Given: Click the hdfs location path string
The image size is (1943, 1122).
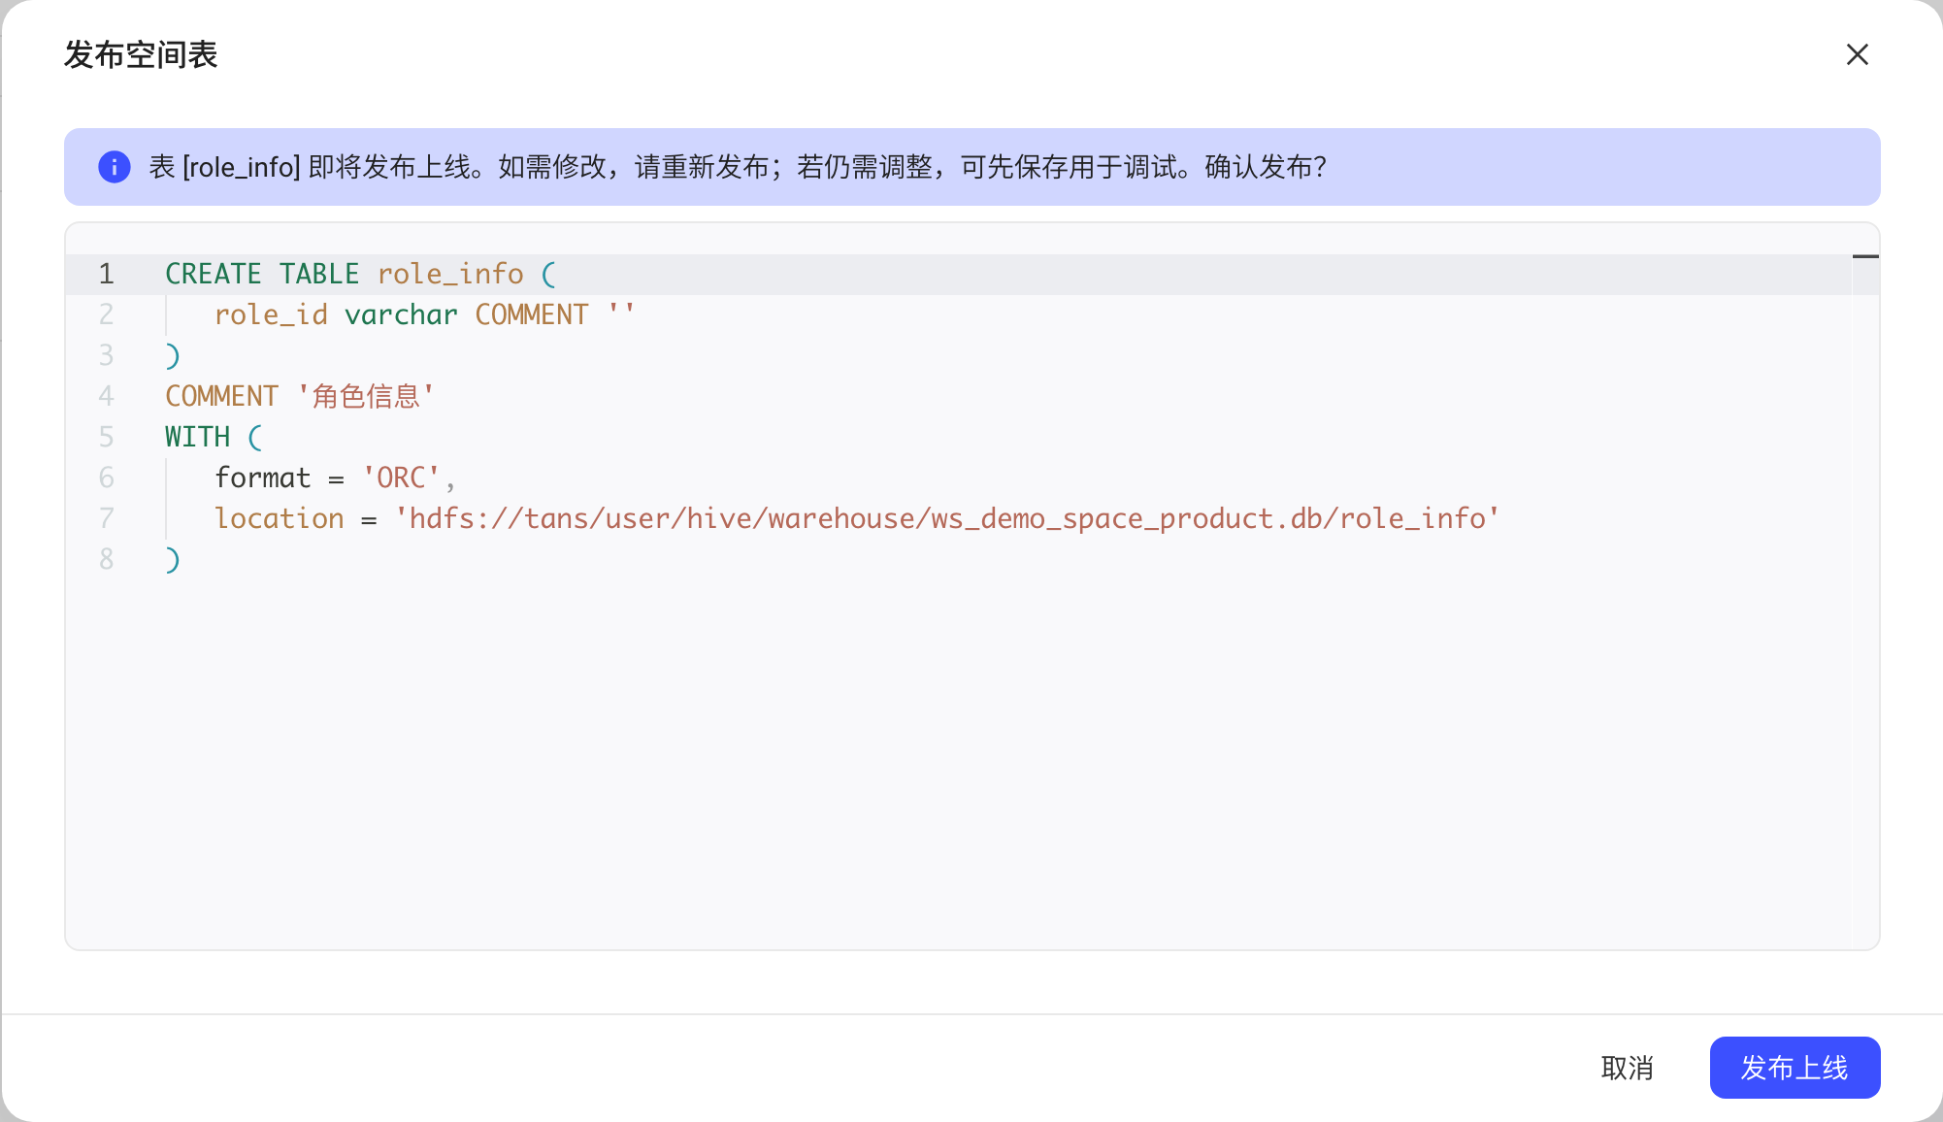Looking at the screenshot, I should [946, 519].
